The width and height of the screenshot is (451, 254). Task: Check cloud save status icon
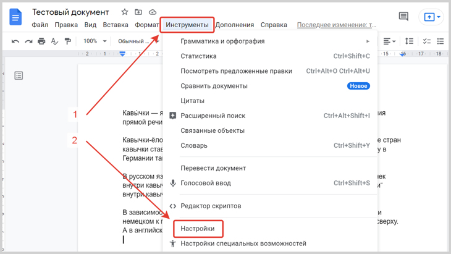point(153,12)
